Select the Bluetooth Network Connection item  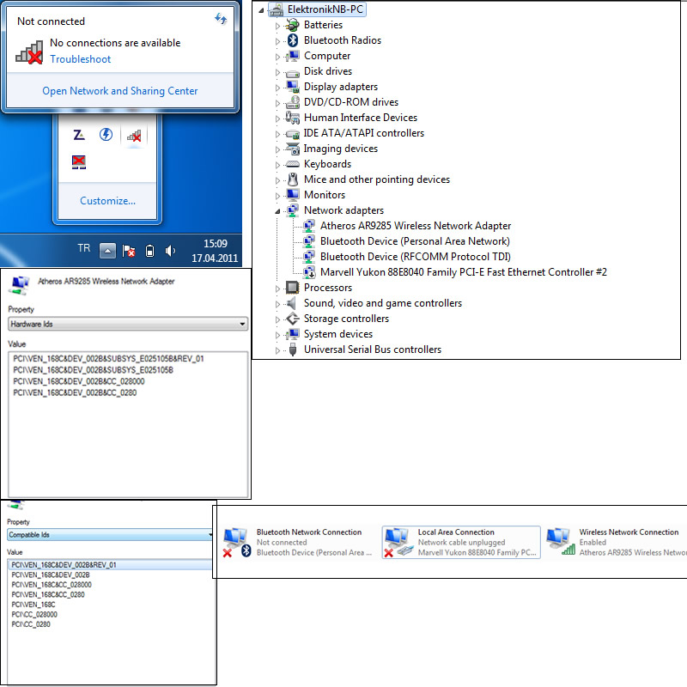click(x=297, y=543)
